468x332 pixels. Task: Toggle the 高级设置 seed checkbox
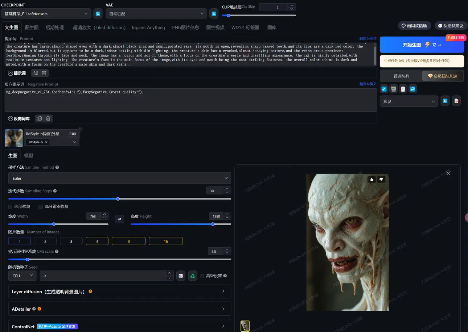tap(202, 276)
